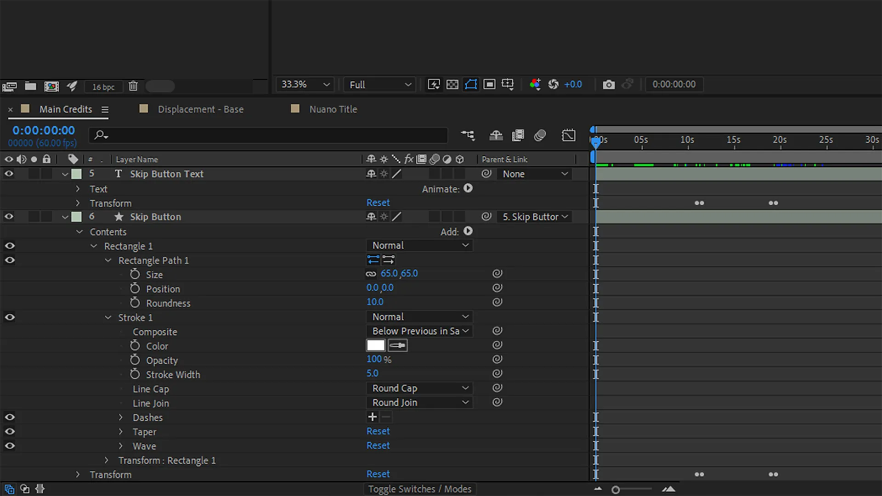Create a new folder in the project panel
Screen dimensions: 882x496
[30, 86]
